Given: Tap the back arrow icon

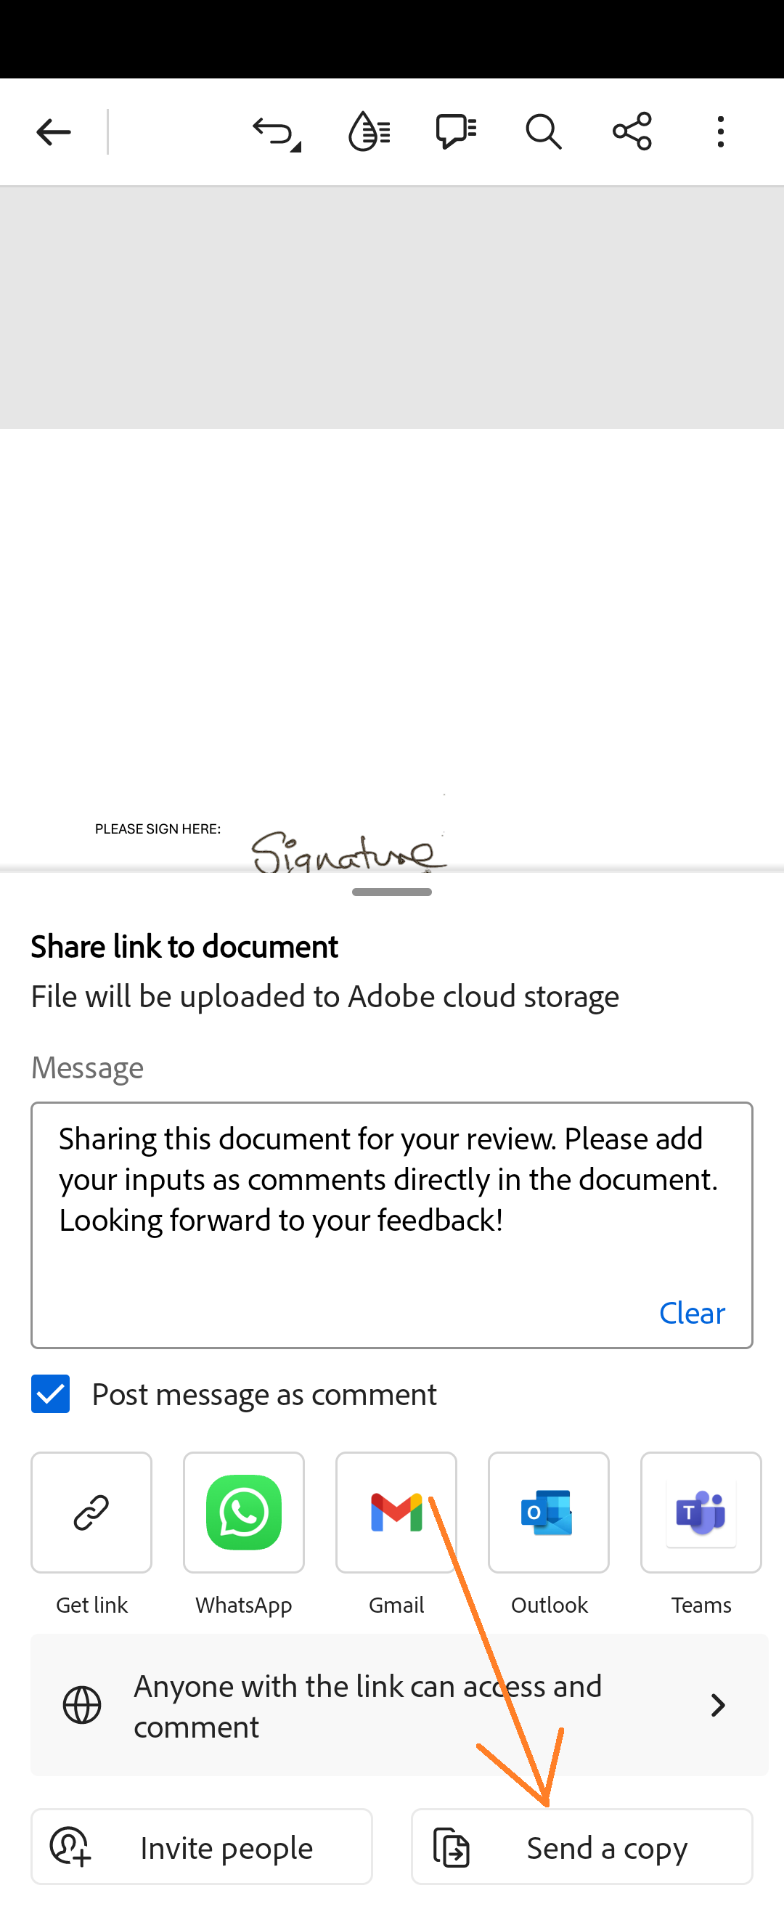Looking at the screenshot, I should pyautogui.click(x=54, y=131).
